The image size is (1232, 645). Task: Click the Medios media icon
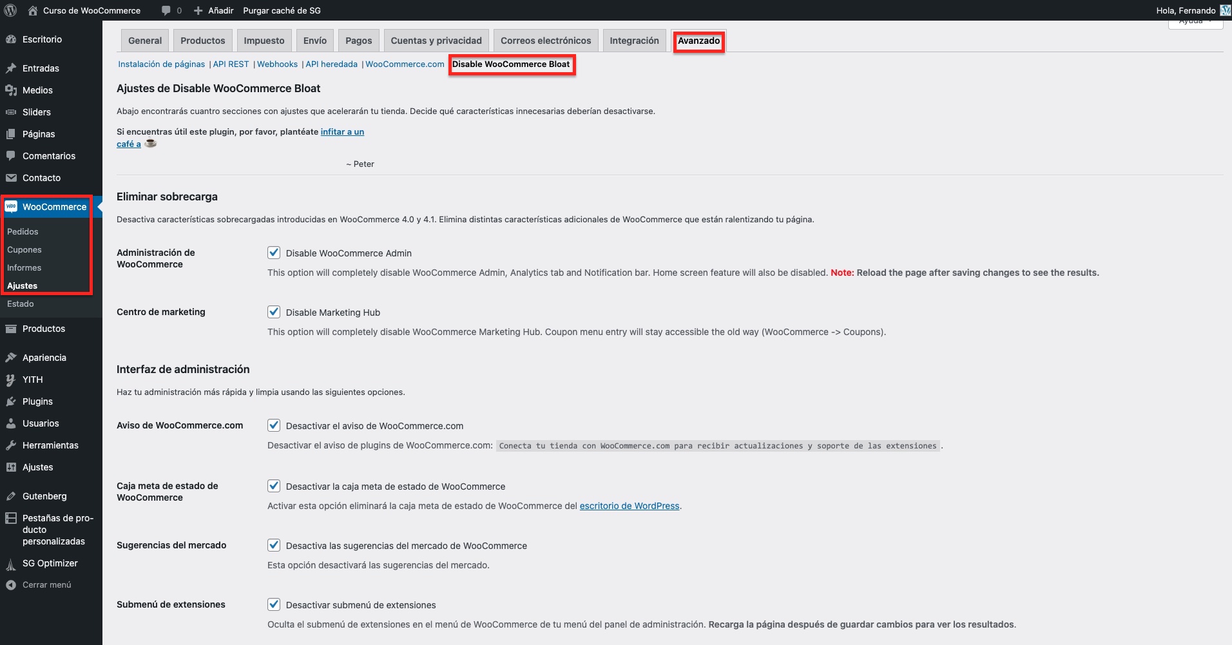11,90
